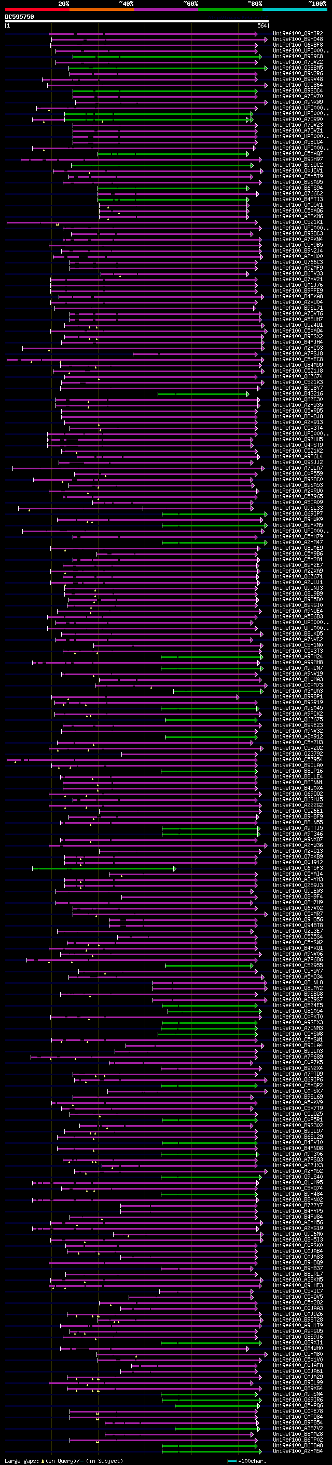Select hit label UniRef100_B4FTI3

[298, 199]
